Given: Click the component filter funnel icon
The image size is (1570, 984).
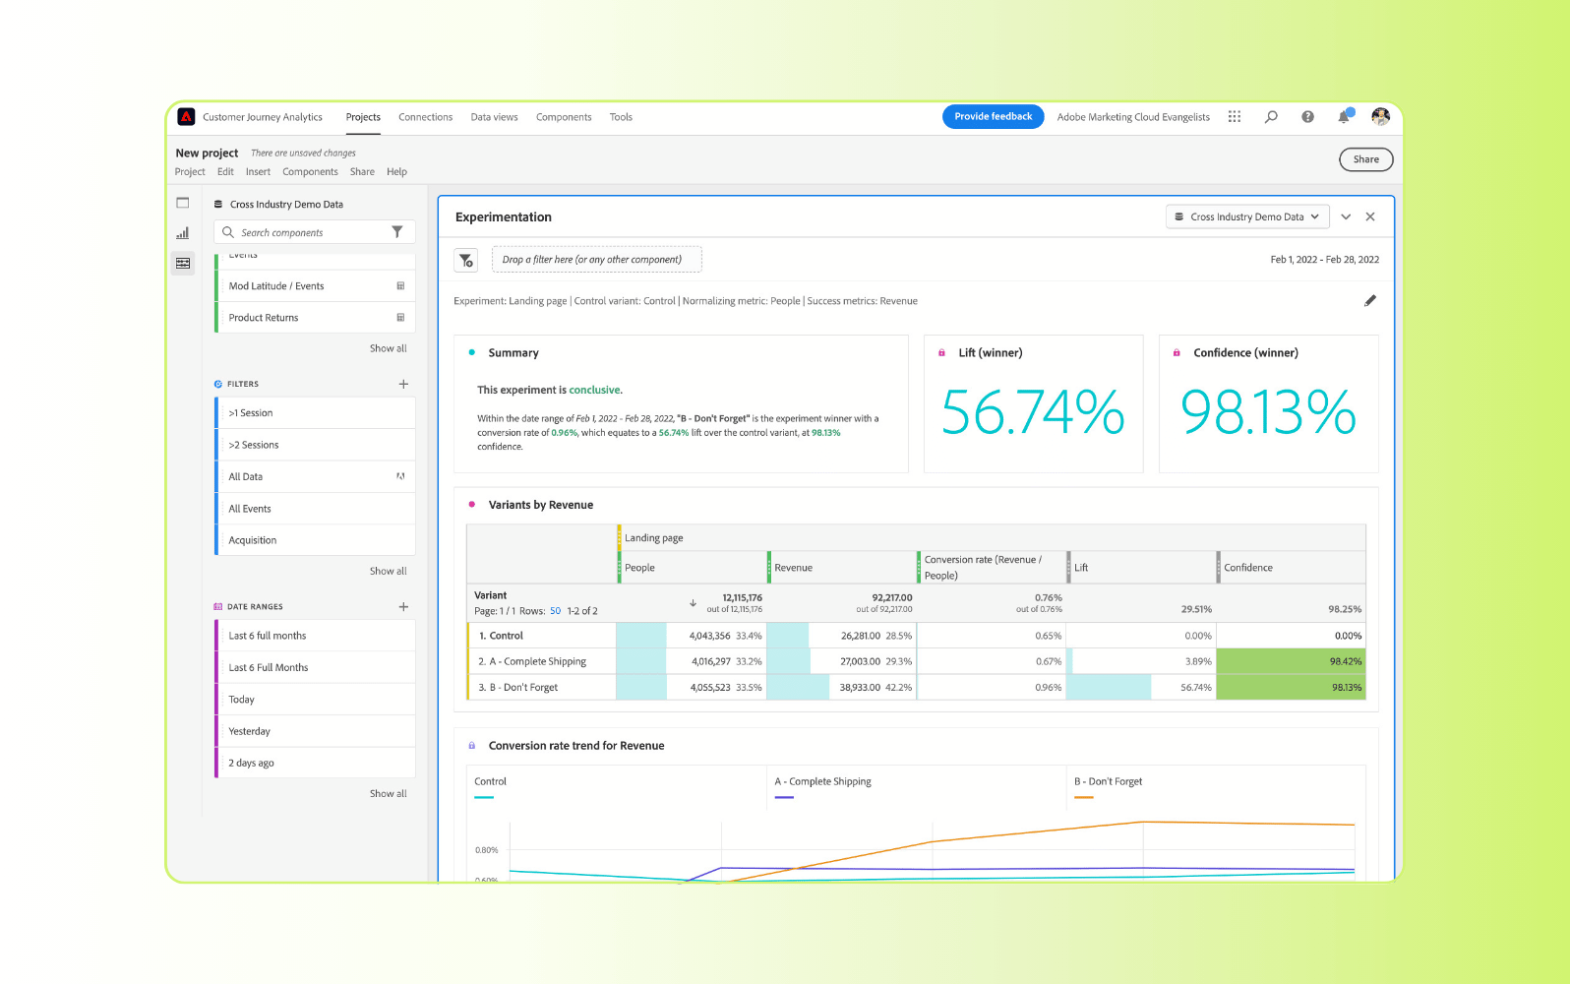Looking at the screenshot, I should tap(397, 232).
